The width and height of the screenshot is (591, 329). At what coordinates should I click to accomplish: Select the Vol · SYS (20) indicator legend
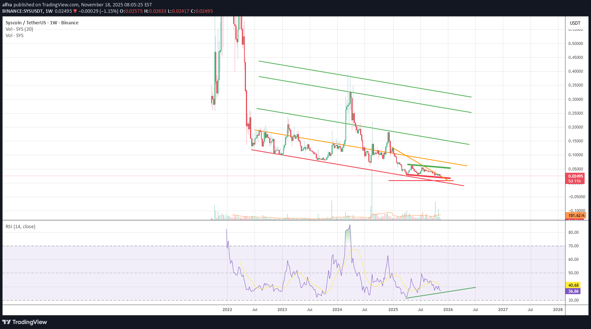click(19, 29)
